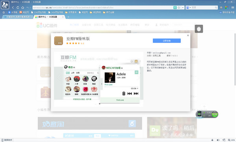The width and height of the screenshot is (236, 142).
Task: Click the gray globe icon in toolbar
Action: (x=221, y=7)
